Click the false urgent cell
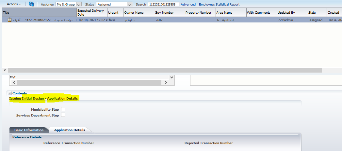 coord(112,20)
